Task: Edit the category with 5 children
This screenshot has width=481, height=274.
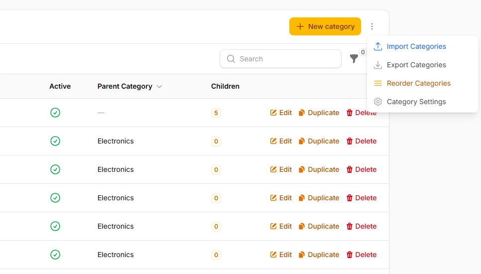Action: coord(281,113)
